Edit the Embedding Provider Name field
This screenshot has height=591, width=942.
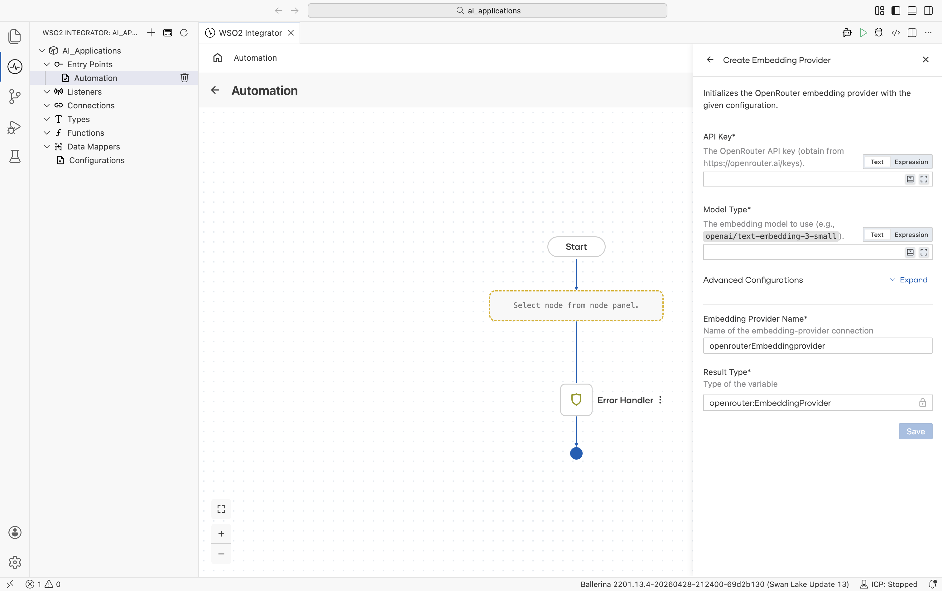click(x=818, y=346)
